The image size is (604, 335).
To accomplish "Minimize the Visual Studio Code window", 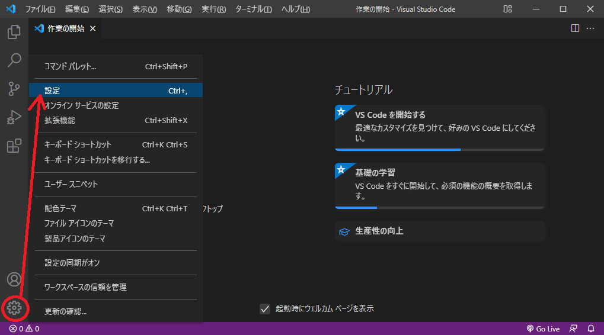I will [x=536, y=9].
